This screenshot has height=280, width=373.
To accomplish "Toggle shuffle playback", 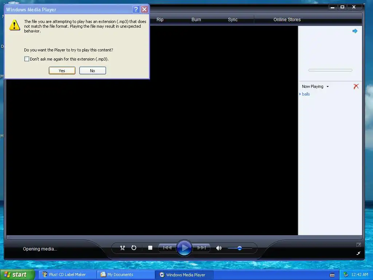I will point(122,248).
